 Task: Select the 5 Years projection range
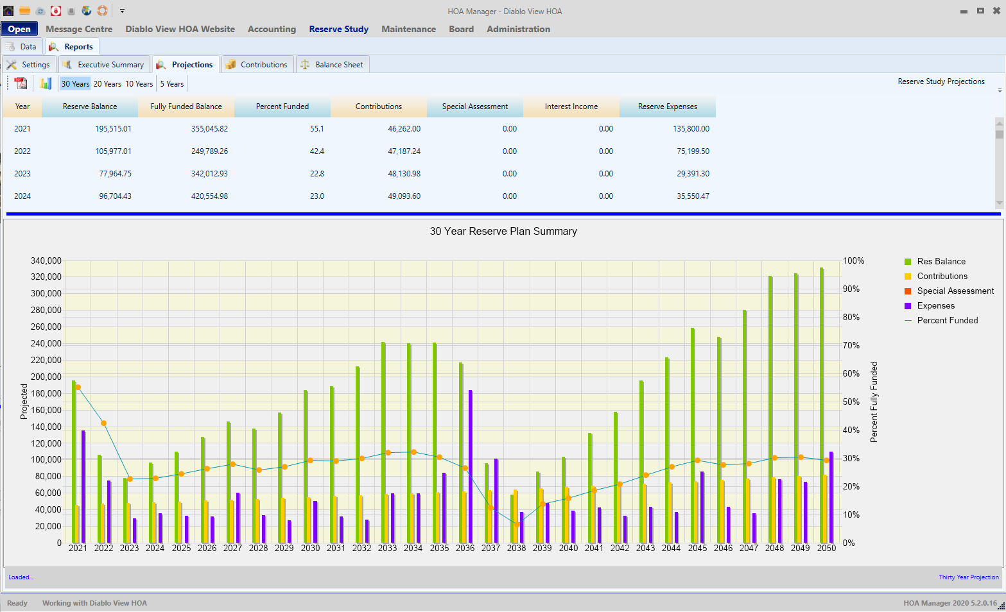point(172,84)
